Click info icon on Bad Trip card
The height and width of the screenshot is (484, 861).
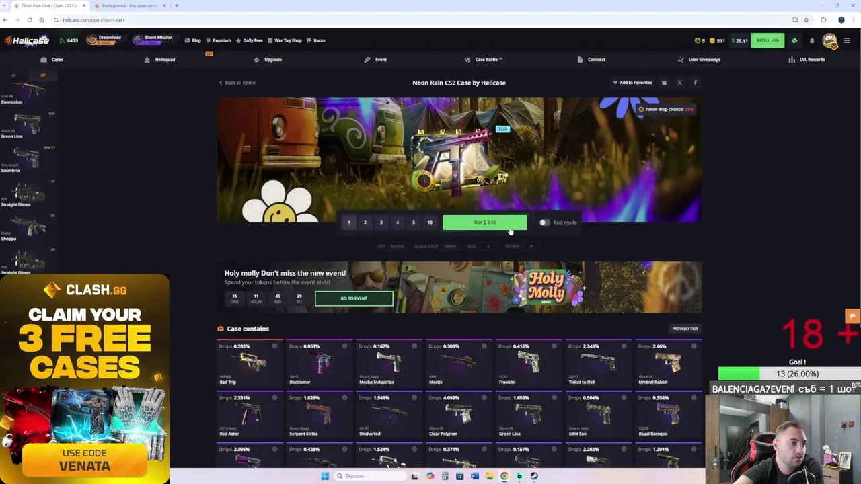pyautogui.click(x=274, y=346)
